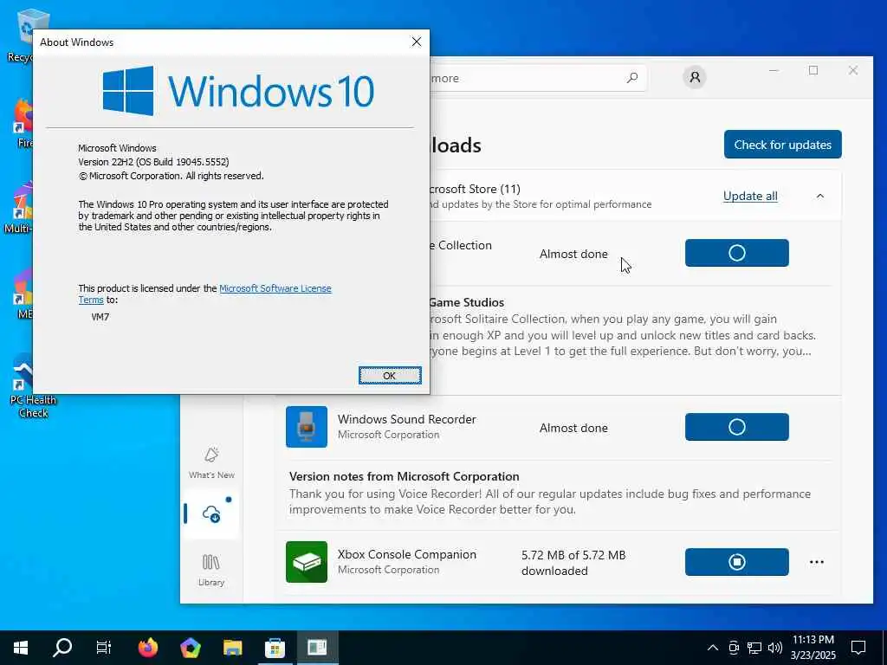
Task: Click the network tray icon
Action: pos(754,648)
